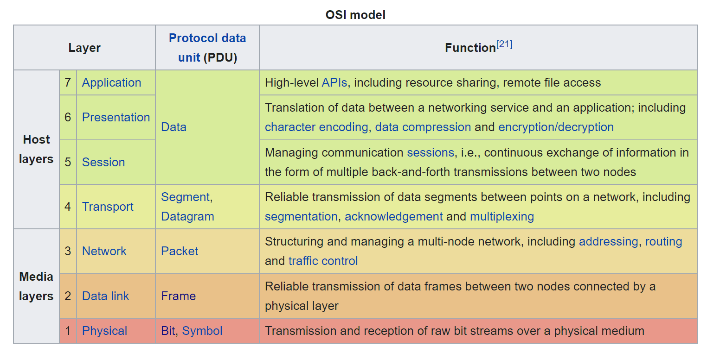
Task: Open the Application layer link
Action: pos(111,82)
